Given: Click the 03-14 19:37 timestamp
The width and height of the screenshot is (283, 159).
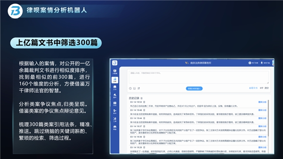Looking at the screenshot, I should pyautogui.click(x=136, y=126).
